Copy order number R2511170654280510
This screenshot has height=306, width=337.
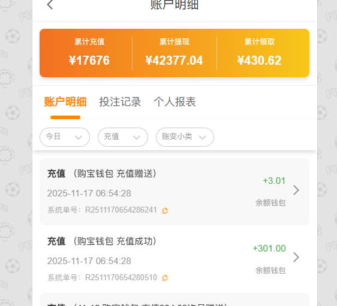click(165, 278)
